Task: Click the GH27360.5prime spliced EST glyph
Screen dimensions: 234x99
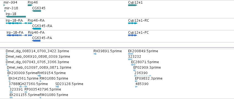Action: 23,87
